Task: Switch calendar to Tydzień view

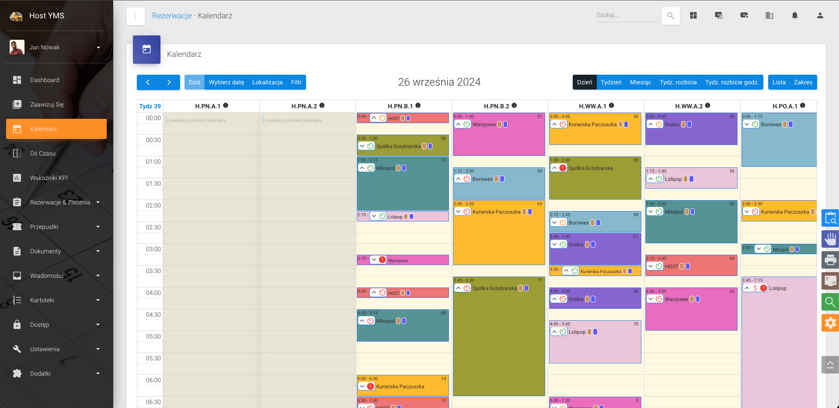Action: tap(611, 82)
